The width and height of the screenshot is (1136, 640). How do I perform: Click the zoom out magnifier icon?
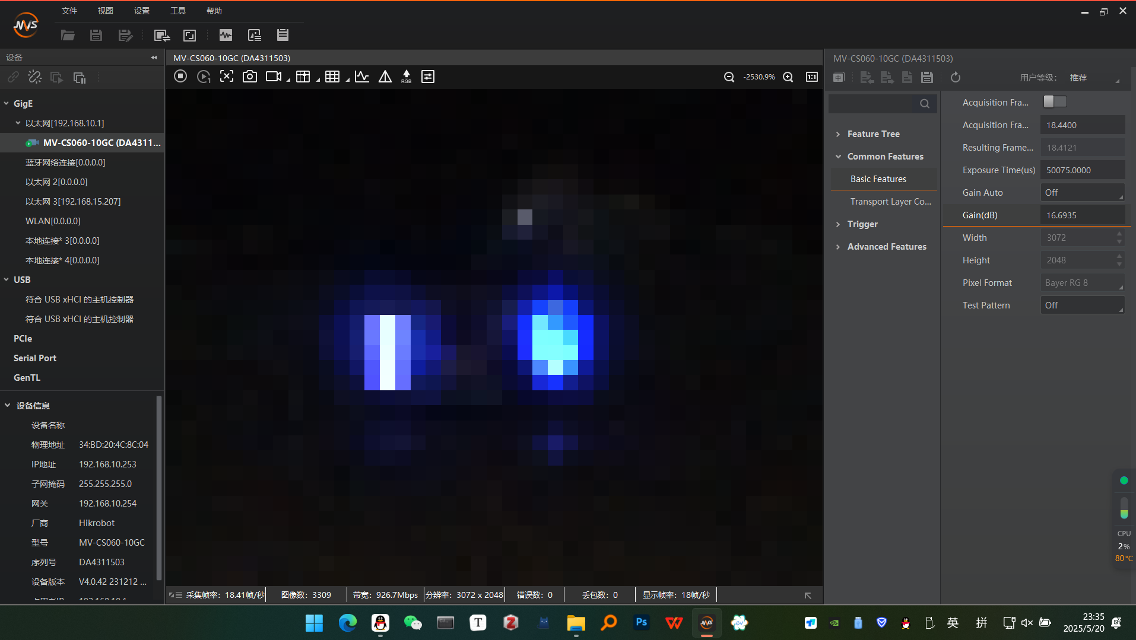click(729, 77)
